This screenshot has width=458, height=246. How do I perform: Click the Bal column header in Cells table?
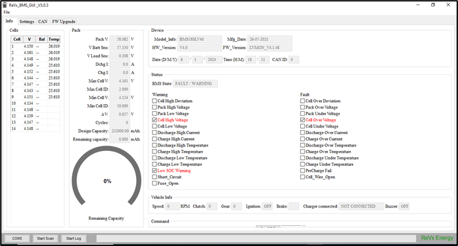coord(42,40)
